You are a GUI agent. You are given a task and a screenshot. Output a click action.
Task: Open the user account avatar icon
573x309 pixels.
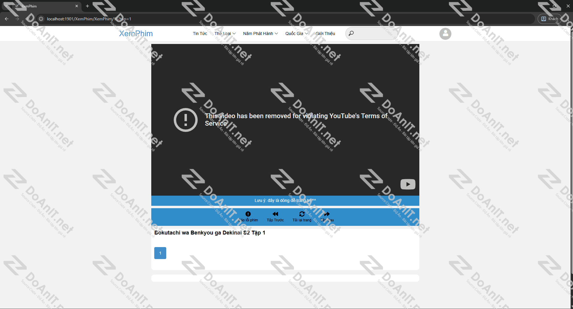point(445,34)
